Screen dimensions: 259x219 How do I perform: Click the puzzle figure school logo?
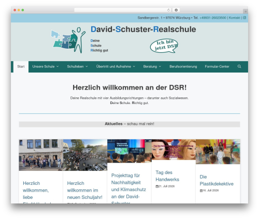click(68, 40)
